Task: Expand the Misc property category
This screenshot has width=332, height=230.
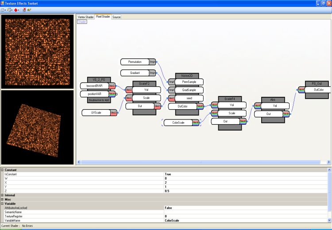Action: 2,199
